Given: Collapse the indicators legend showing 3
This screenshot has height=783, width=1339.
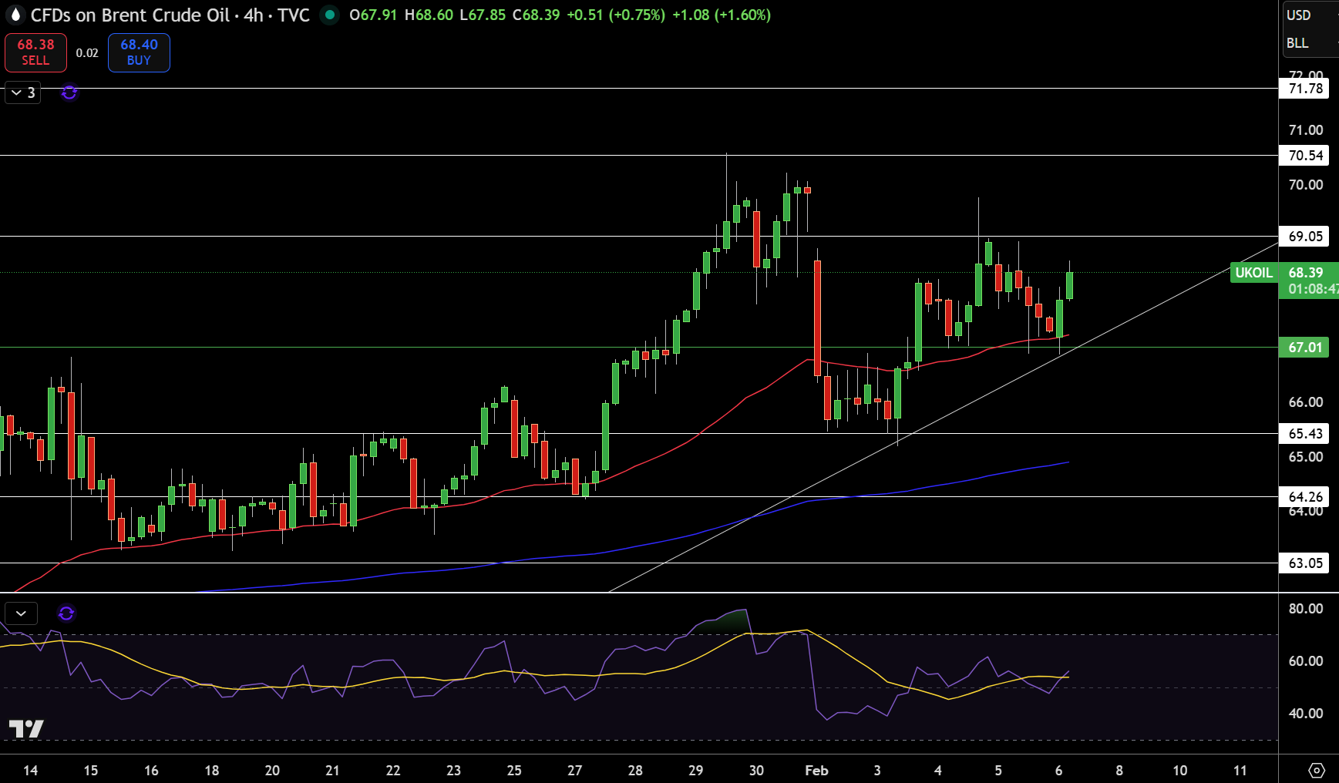Looking at the screenshot, I should tap(23, 92).
